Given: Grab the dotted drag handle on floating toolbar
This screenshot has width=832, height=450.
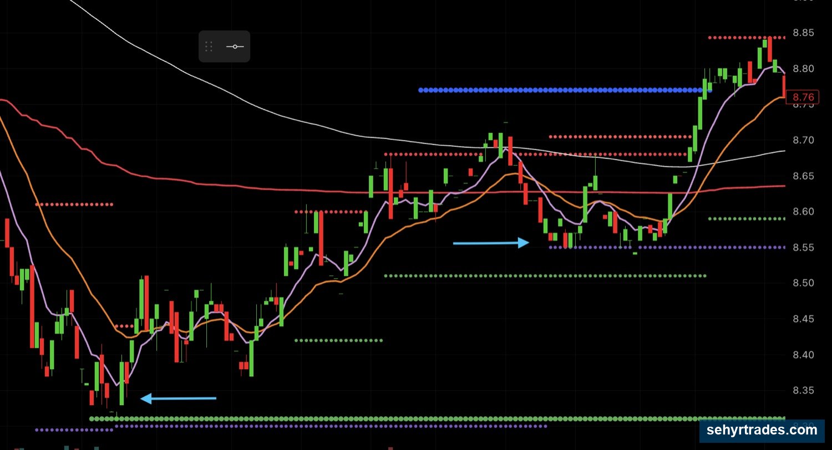Looking at the screenshot, I should [x=209, y=47].
